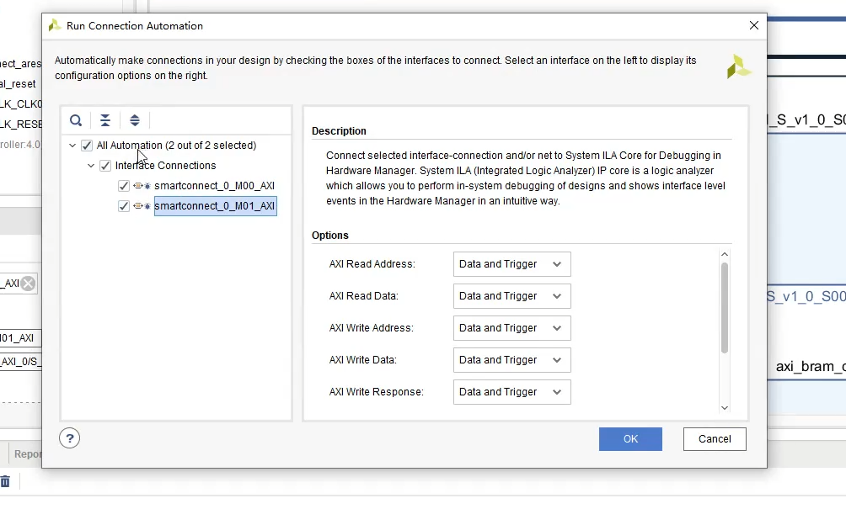Toggle the Interface Connections checkbox
The height and width of the screenshot is (509, 846).
(x=105, y=166)
